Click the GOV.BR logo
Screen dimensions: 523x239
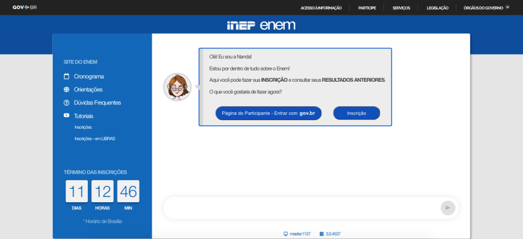(25, 7)
